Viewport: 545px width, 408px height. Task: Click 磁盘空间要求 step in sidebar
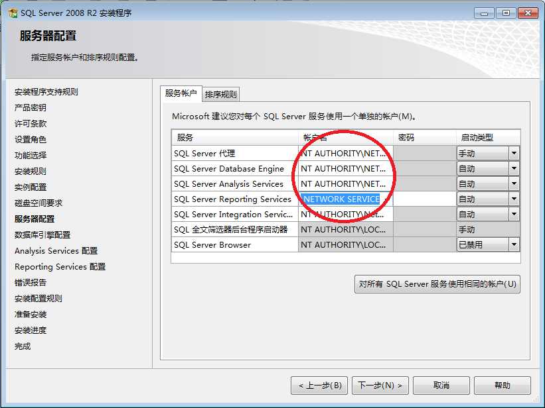pyautogui.click(x=39, y=203)
